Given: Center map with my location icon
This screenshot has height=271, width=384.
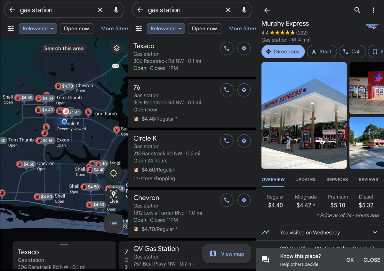Looking at the screenshot, I should coord(114,173).
